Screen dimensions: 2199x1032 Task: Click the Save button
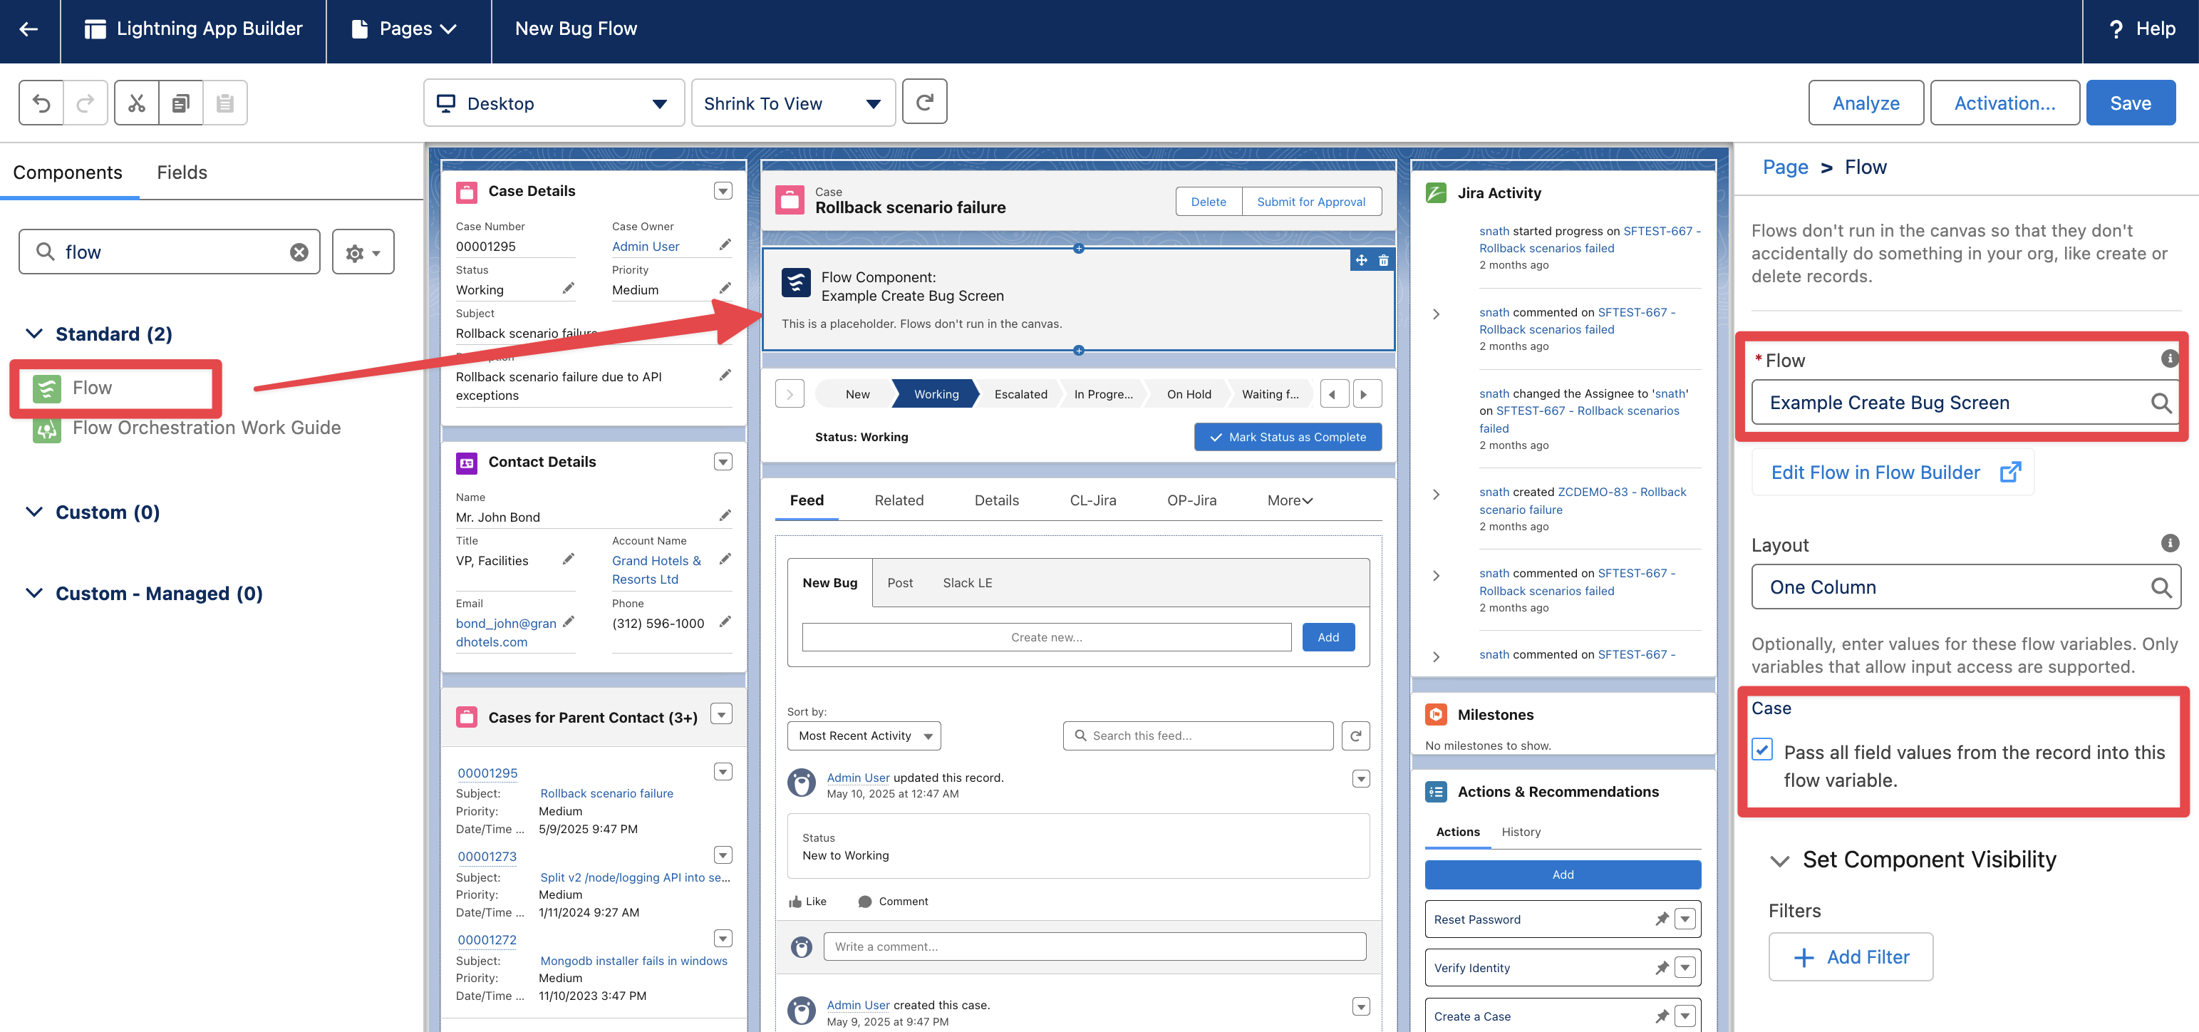2130,103
